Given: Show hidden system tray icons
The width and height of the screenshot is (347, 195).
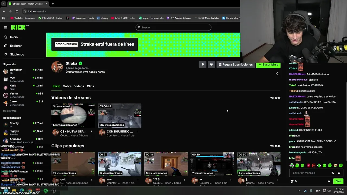Looking at the screenshot, I should pyautogui.click(x=299, y=191).
